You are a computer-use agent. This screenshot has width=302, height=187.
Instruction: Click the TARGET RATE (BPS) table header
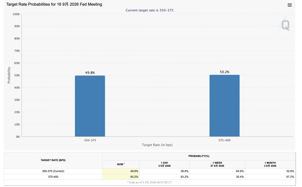53,160
